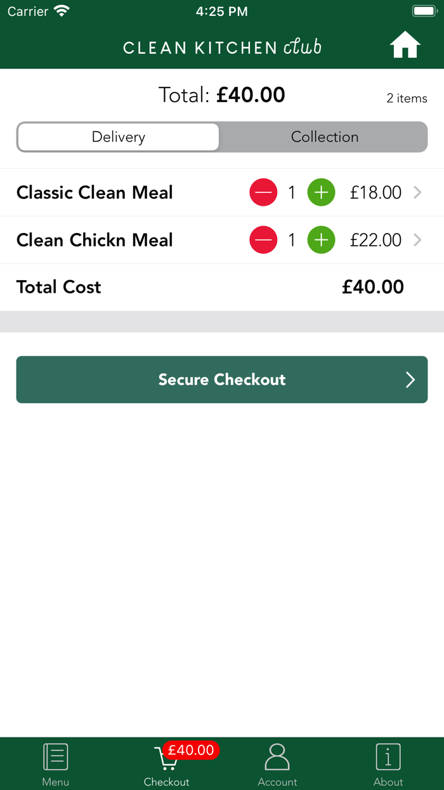Viewport: 444px width, 790px height.
Task: Open the Classic Clean Meal item
Action: 95,192
